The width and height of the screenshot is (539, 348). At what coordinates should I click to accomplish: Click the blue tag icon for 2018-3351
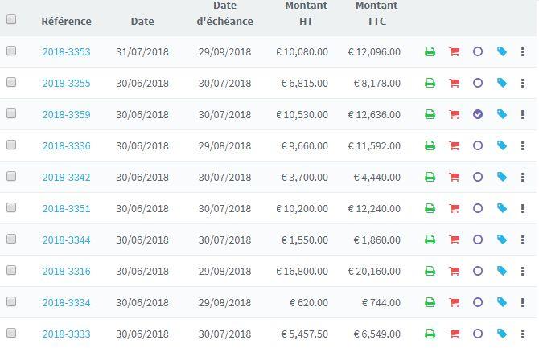(502, 208)
